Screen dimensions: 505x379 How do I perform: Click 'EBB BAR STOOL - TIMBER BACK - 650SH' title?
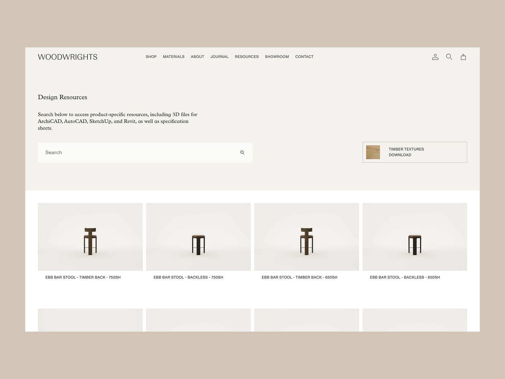(x=300, y=277)
